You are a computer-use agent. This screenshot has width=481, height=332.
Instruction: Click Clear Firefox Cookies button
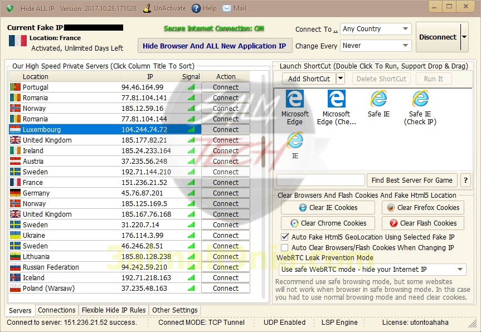423,208
